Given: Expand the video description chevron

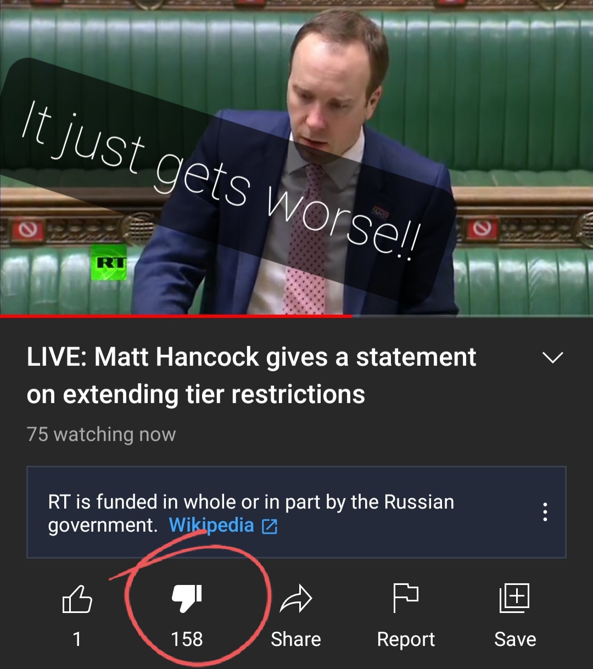Looking at the screenshot, I should pyautogui.click(x=552, y=358).
